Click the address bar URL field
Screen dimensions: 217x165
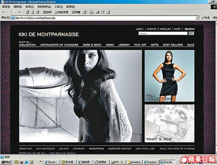[x=103, y=18]
